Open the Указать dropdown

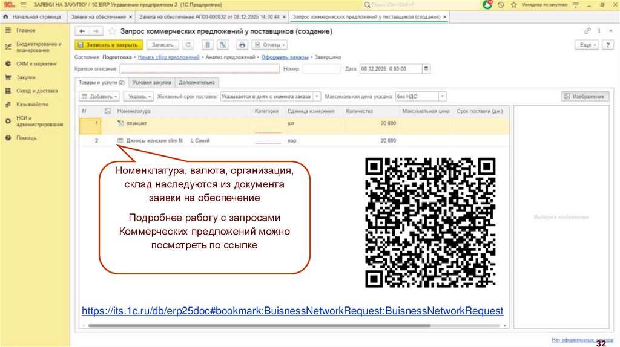tap(139, 96)
